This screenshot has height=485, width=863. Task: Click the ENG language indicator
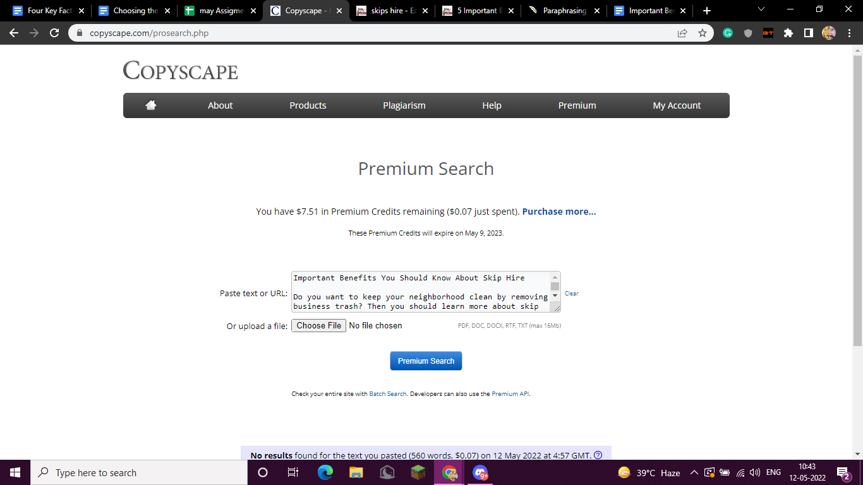773,472
